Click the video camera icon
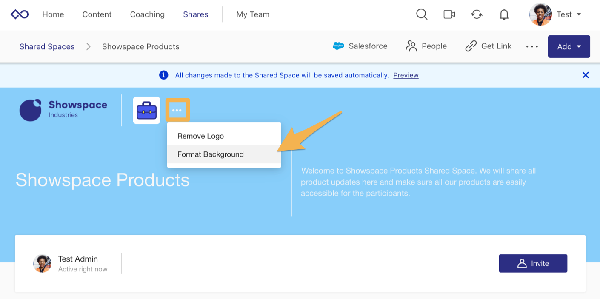The image size is (600, 299). (449, 14)
